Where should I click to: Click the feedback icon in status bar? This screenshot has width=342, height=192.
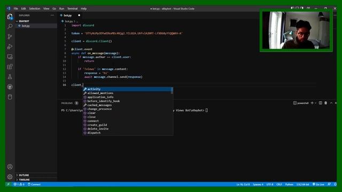(329, 185)
